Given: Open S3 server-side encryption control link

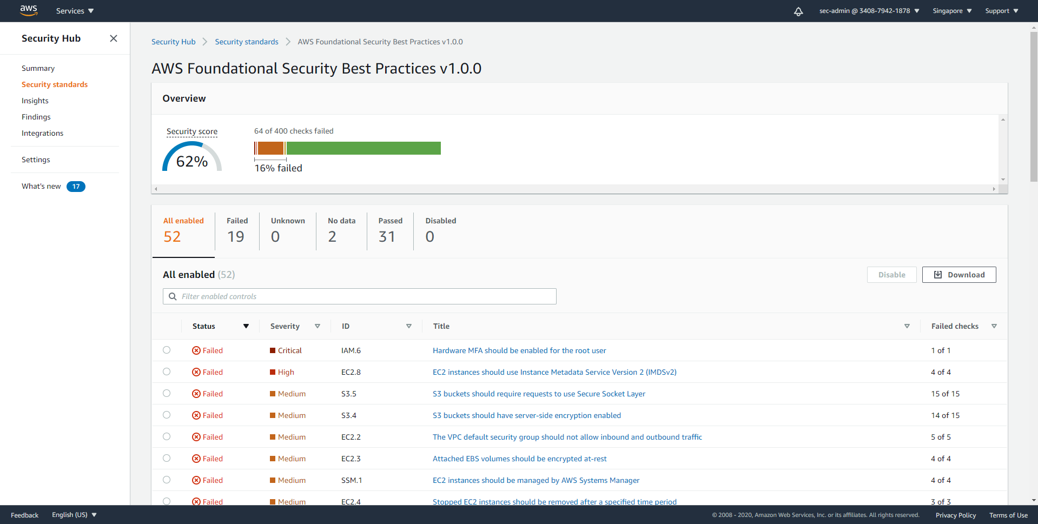Looking at the screenshot, I should [527, 415].
